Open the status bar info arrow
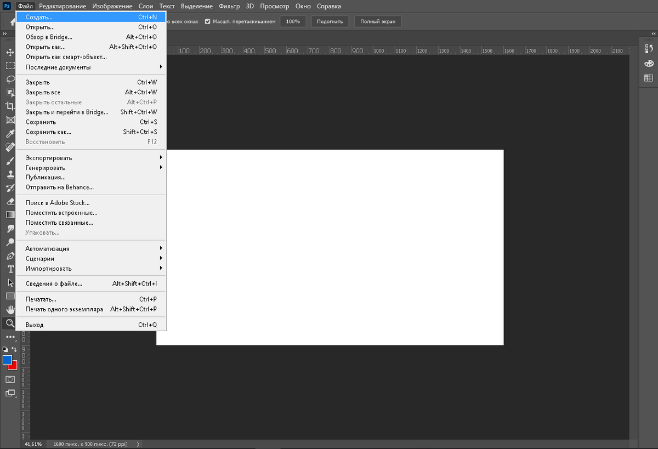The width and height of the screenshot is (658, 449). point(138,444)
